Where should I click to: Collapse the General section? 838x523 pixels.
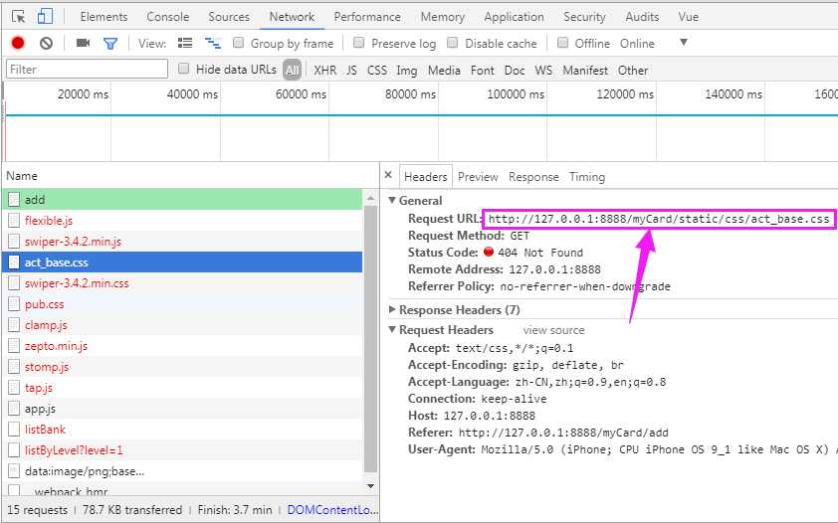392,200
